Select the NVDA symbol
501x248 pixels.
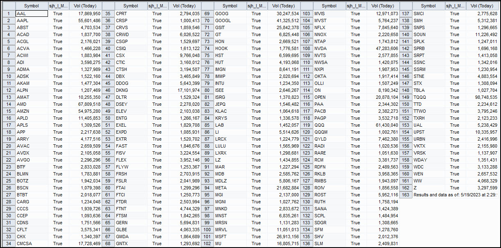(x=329, y=48)
